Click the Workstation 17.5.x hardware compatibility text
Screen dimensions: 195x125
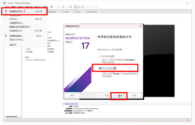[x=83, y=111]
